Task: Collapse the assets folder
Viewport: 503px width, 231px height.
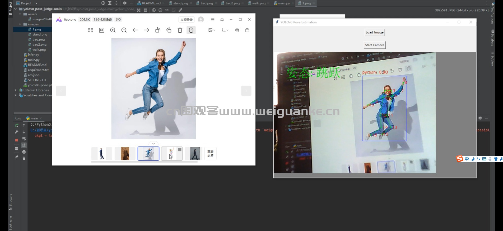Action: [20, 14]
